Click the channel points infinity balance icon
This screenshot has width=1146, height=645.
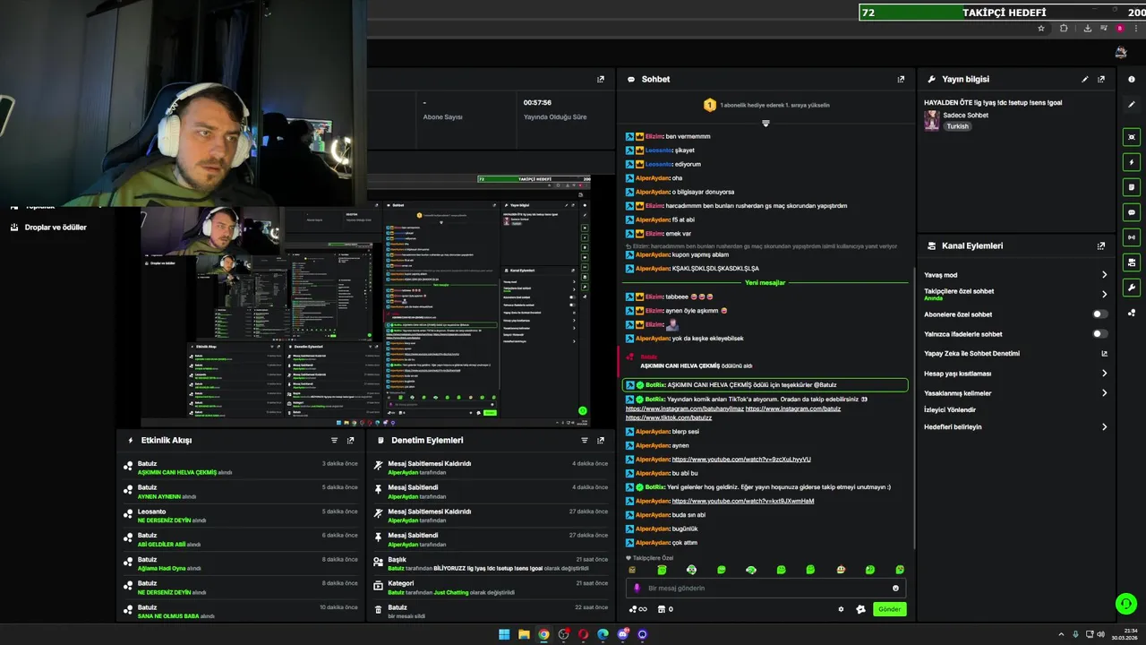[638, 609]
